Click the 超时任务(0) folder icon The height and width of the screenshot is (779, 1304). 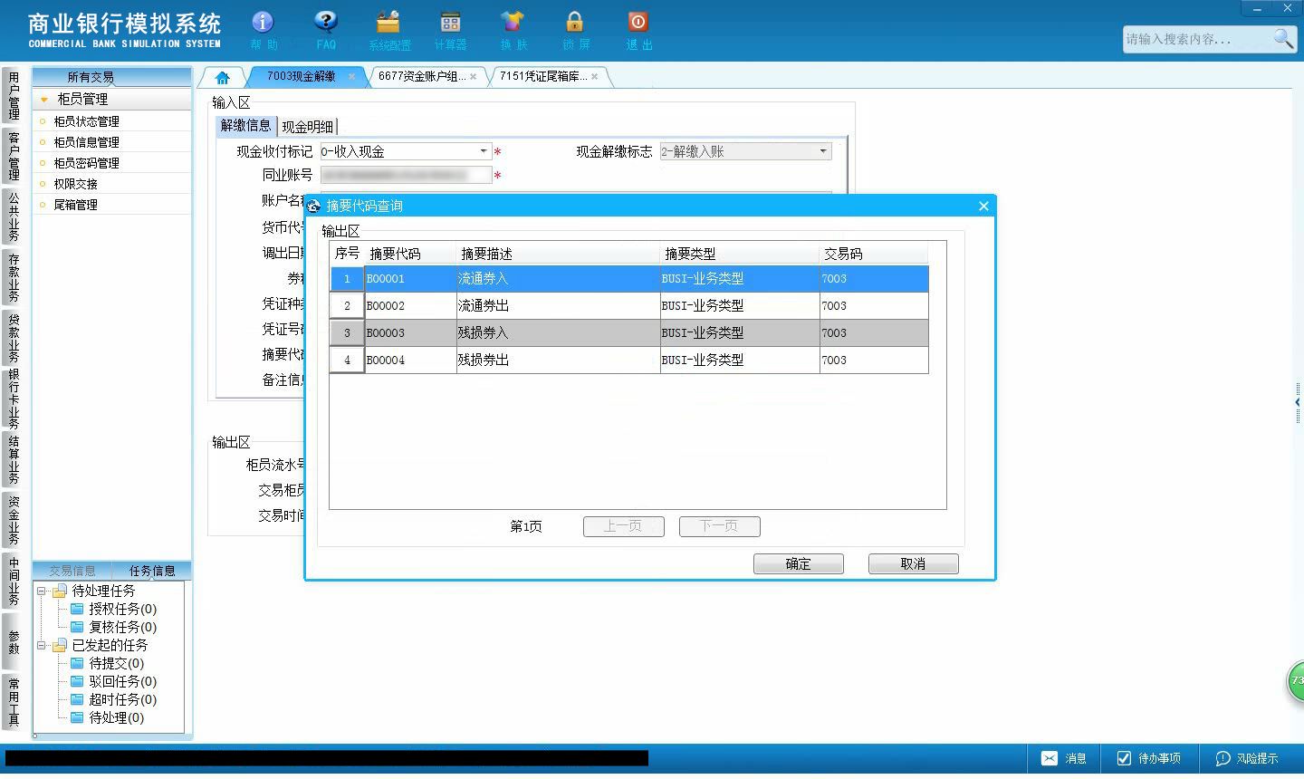[77, 699]
